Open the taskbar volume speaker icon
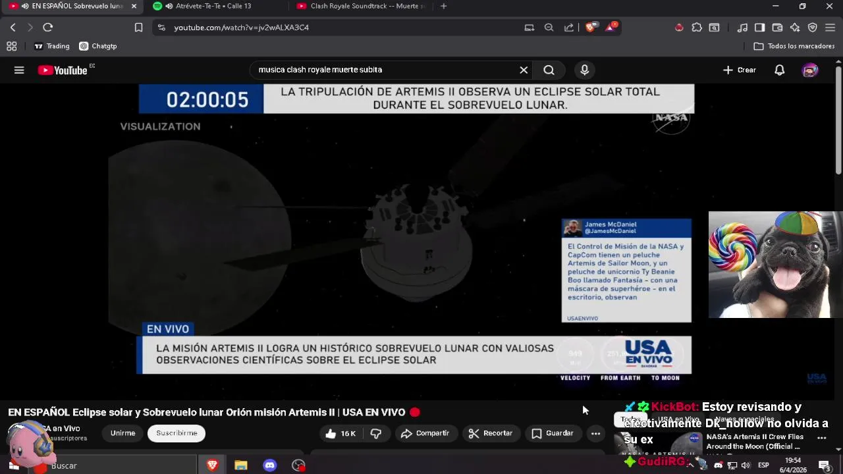Image resolution: width=843 pixels, height=474 pixels. (746, 465)
